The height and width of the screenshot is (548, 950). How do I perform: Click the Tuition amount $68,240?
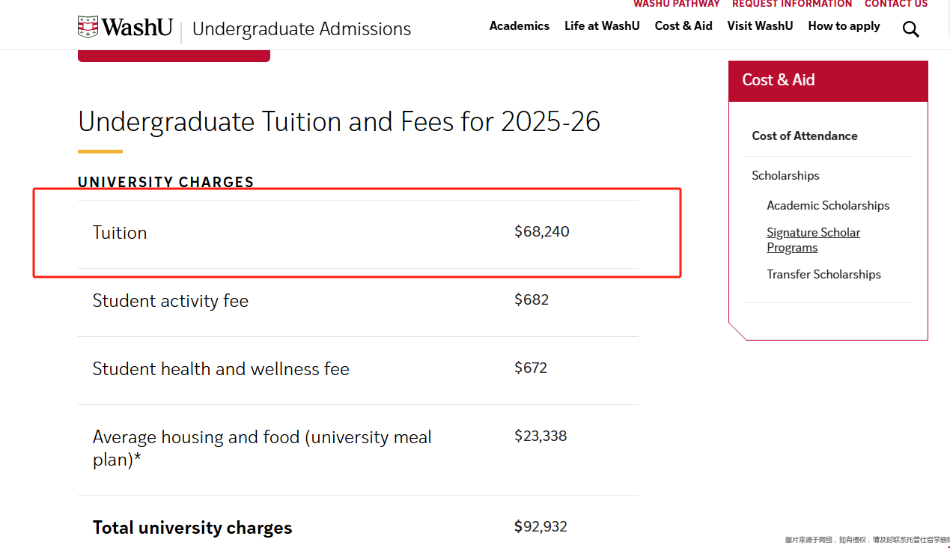542,232
